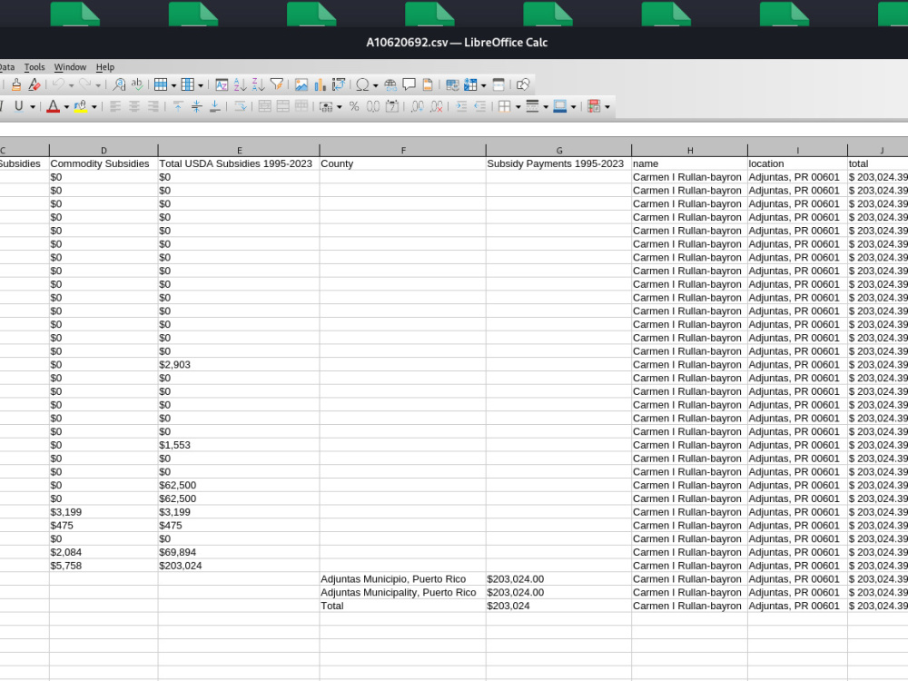Image resolution: width=908 pixels, height=681 pixels.
Task: Apply the blue cell background color
Action: pyautogui.click(x=560, y=106)
